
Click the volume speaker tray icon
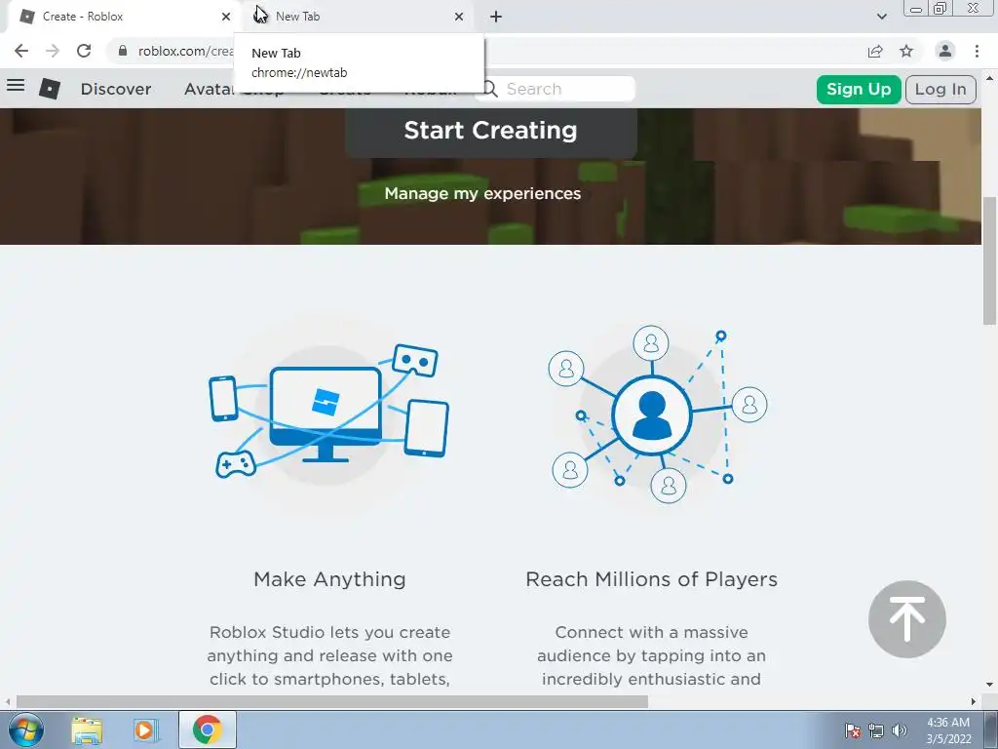(900, 730)
